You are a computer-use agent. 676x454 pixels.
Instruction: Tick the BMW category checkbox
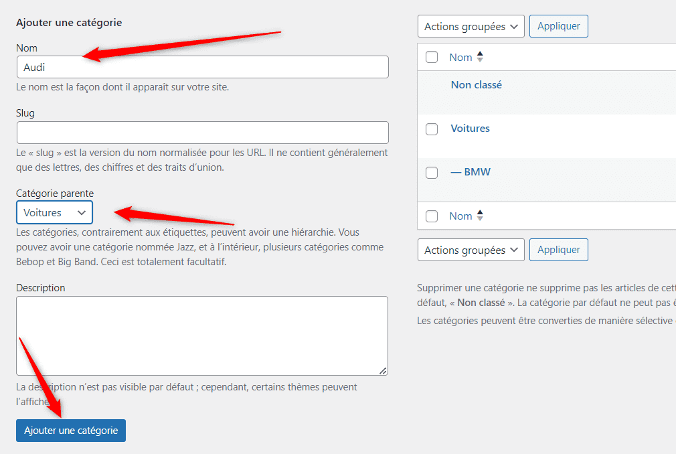pyautogui.click(x=432, y=173)
